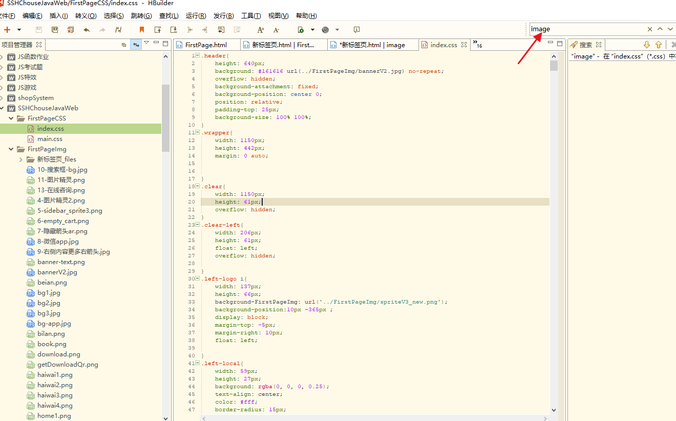Expand the shopSystem project
Image resolution: width=676 pixels, height=421 pixels.
coord(2,98)
